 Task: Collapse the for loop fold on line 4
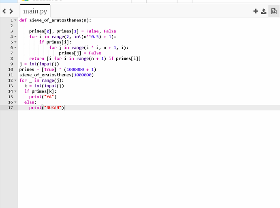point(15,37)
